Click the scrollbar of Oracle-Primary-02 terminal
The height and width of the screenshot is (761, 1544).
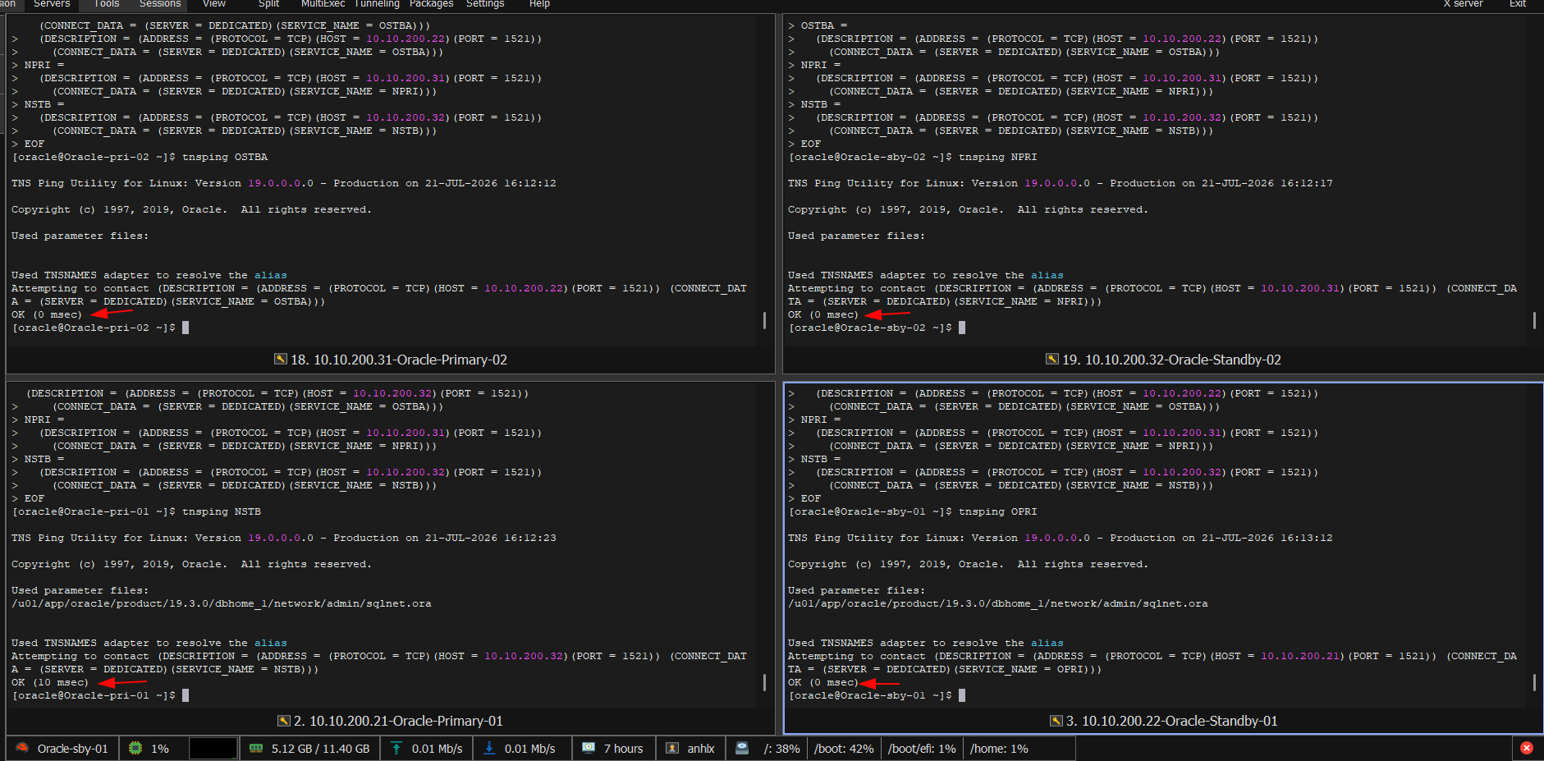[765, 320]
